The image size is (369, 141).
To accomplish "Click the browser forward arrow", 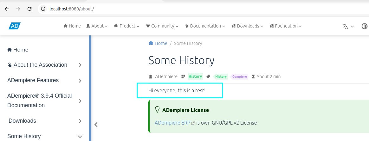I will (x=18, y=9).
